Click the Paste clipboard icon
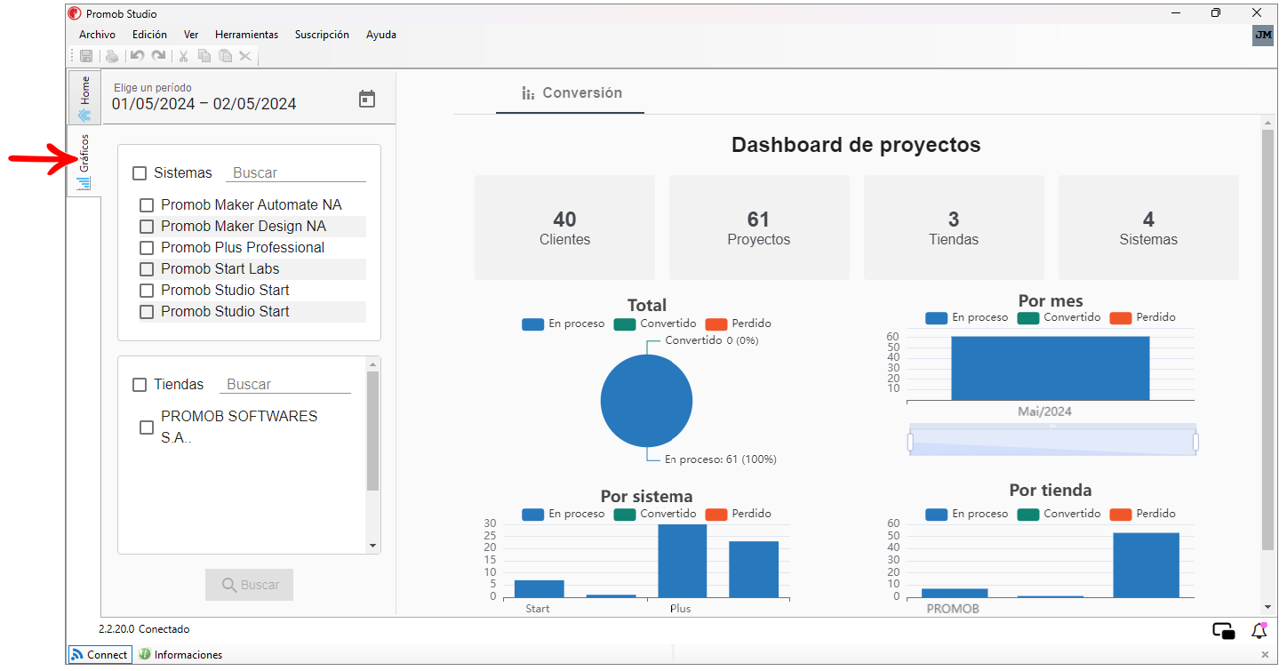This screenshot has height=671, width=1287. point(226,56)
